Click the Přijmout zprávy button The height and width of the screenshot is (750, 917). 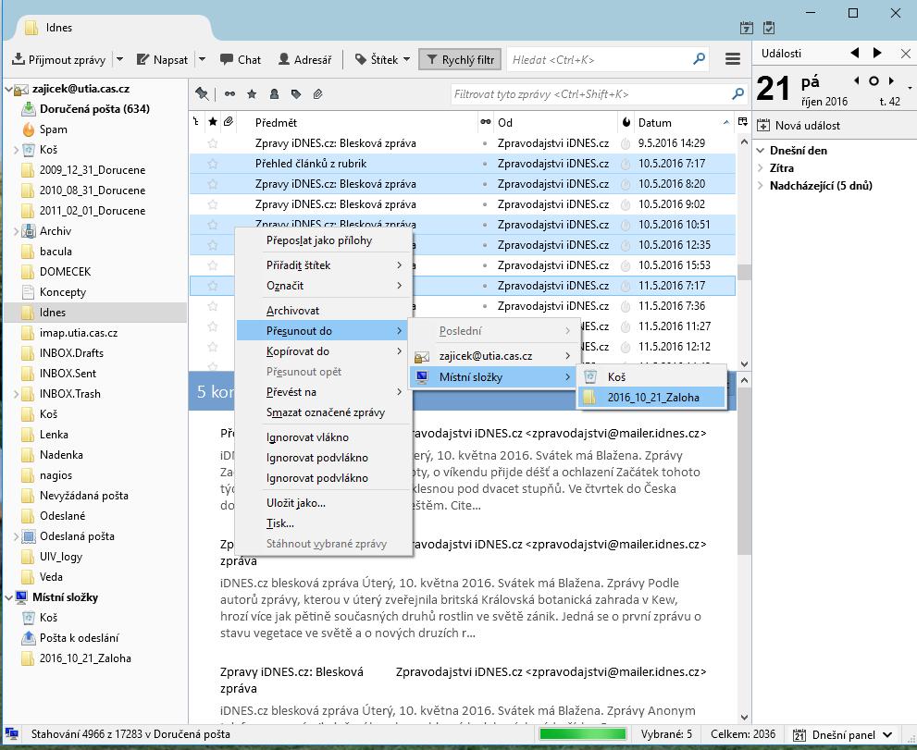tap(59, 59)
